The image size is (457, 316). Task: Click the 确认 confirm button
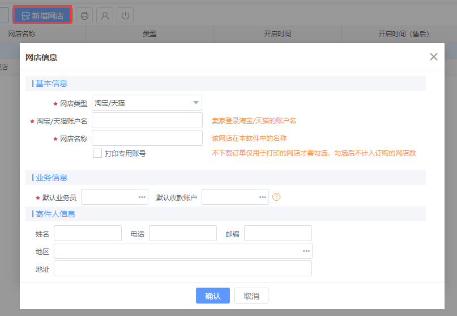coord(213,296)
